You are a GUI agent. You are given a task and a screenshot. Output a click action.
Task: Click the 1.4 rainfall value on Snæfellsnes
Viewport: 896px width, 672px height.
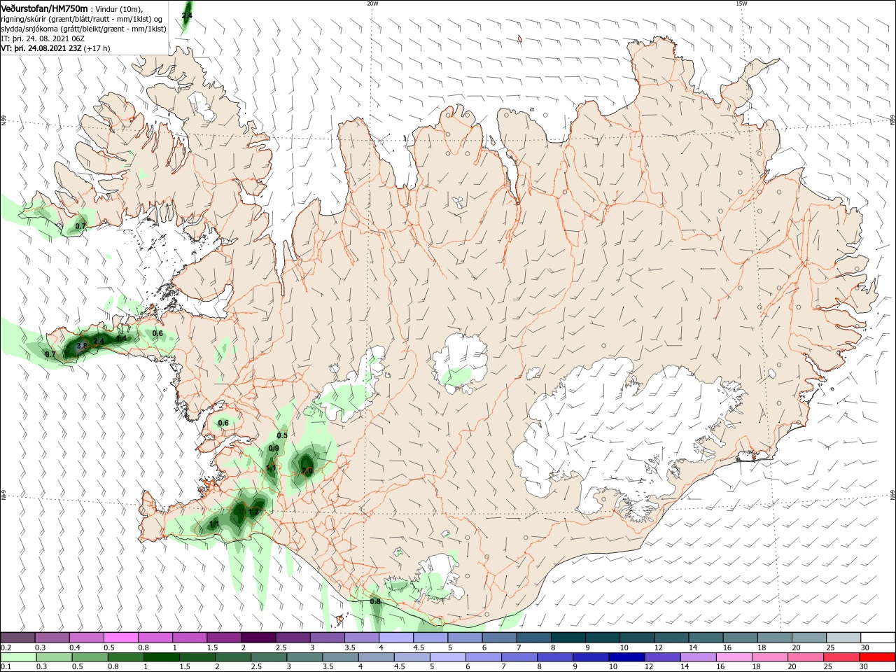point(121,338)
